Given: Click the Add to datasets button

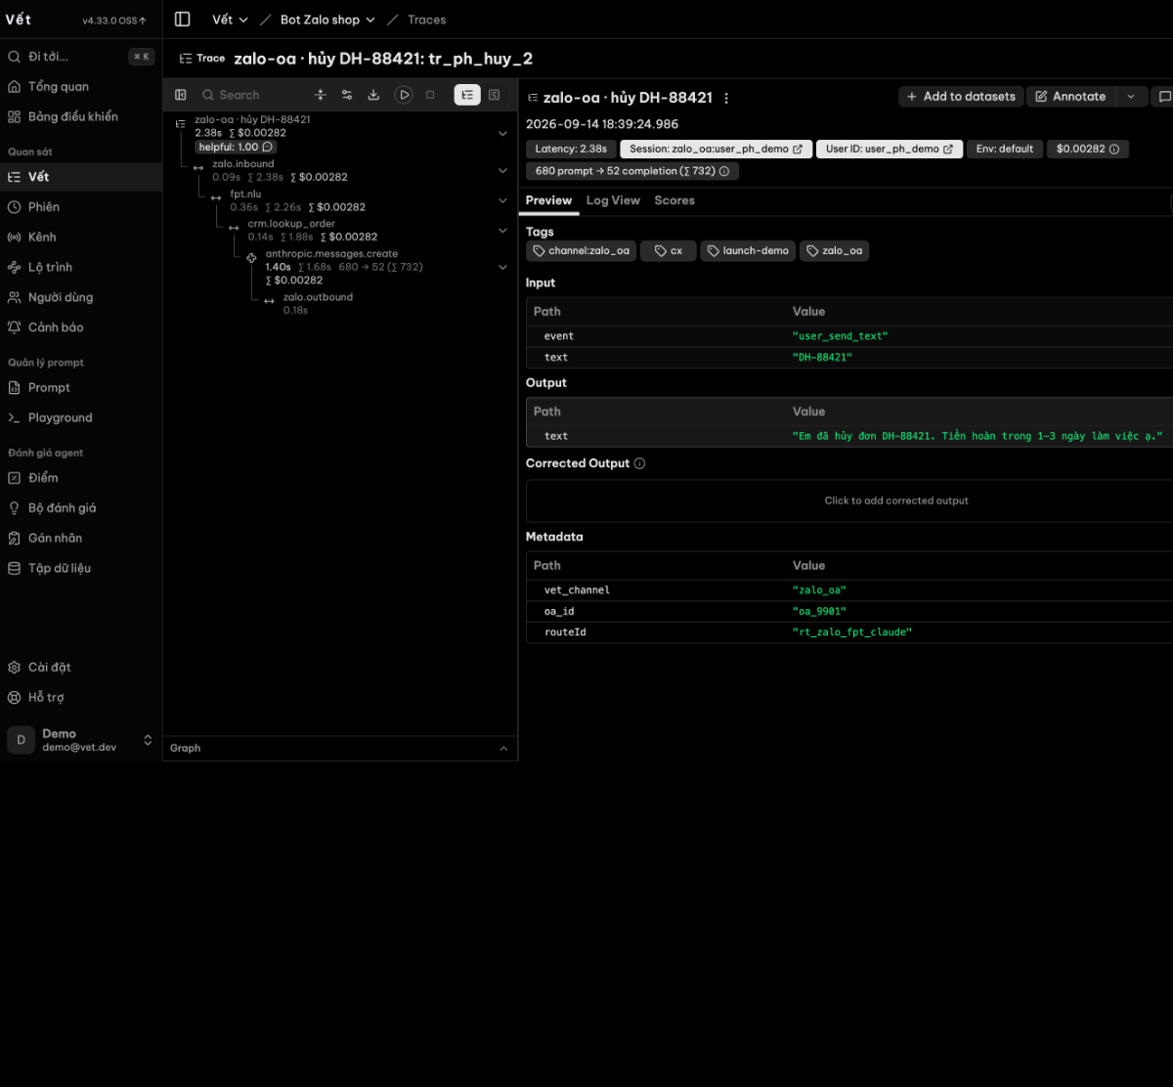Looking at the screenshot, I should tap(961, 97).
